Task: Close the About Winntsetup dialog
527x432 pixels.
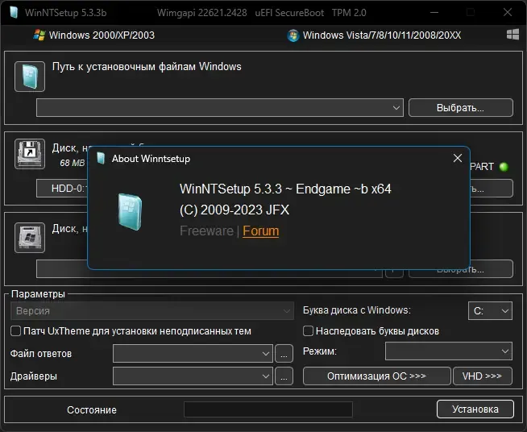Action: pos(457,158)
